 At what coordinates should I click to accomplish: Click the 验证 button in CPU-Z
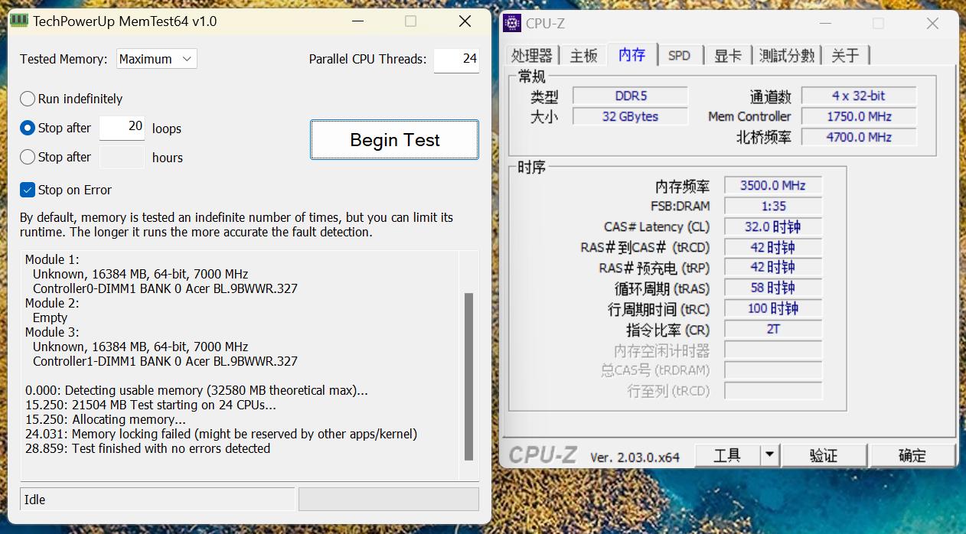click(824, 454)
